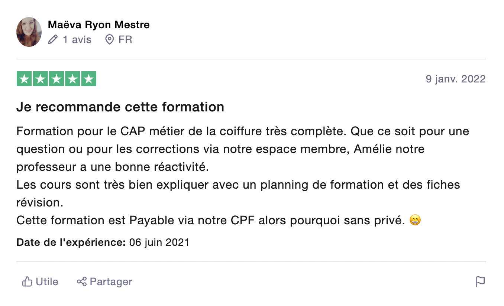Open the reviewer name Maëva Ryon Mestre
504x306 pixels.
click(99, 25)
